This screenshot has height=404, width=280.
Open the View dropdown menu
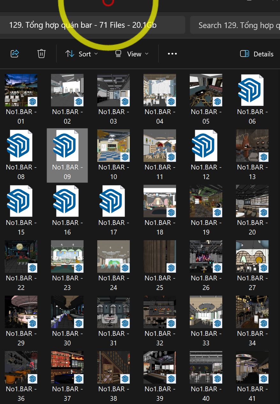coord(132,54)
